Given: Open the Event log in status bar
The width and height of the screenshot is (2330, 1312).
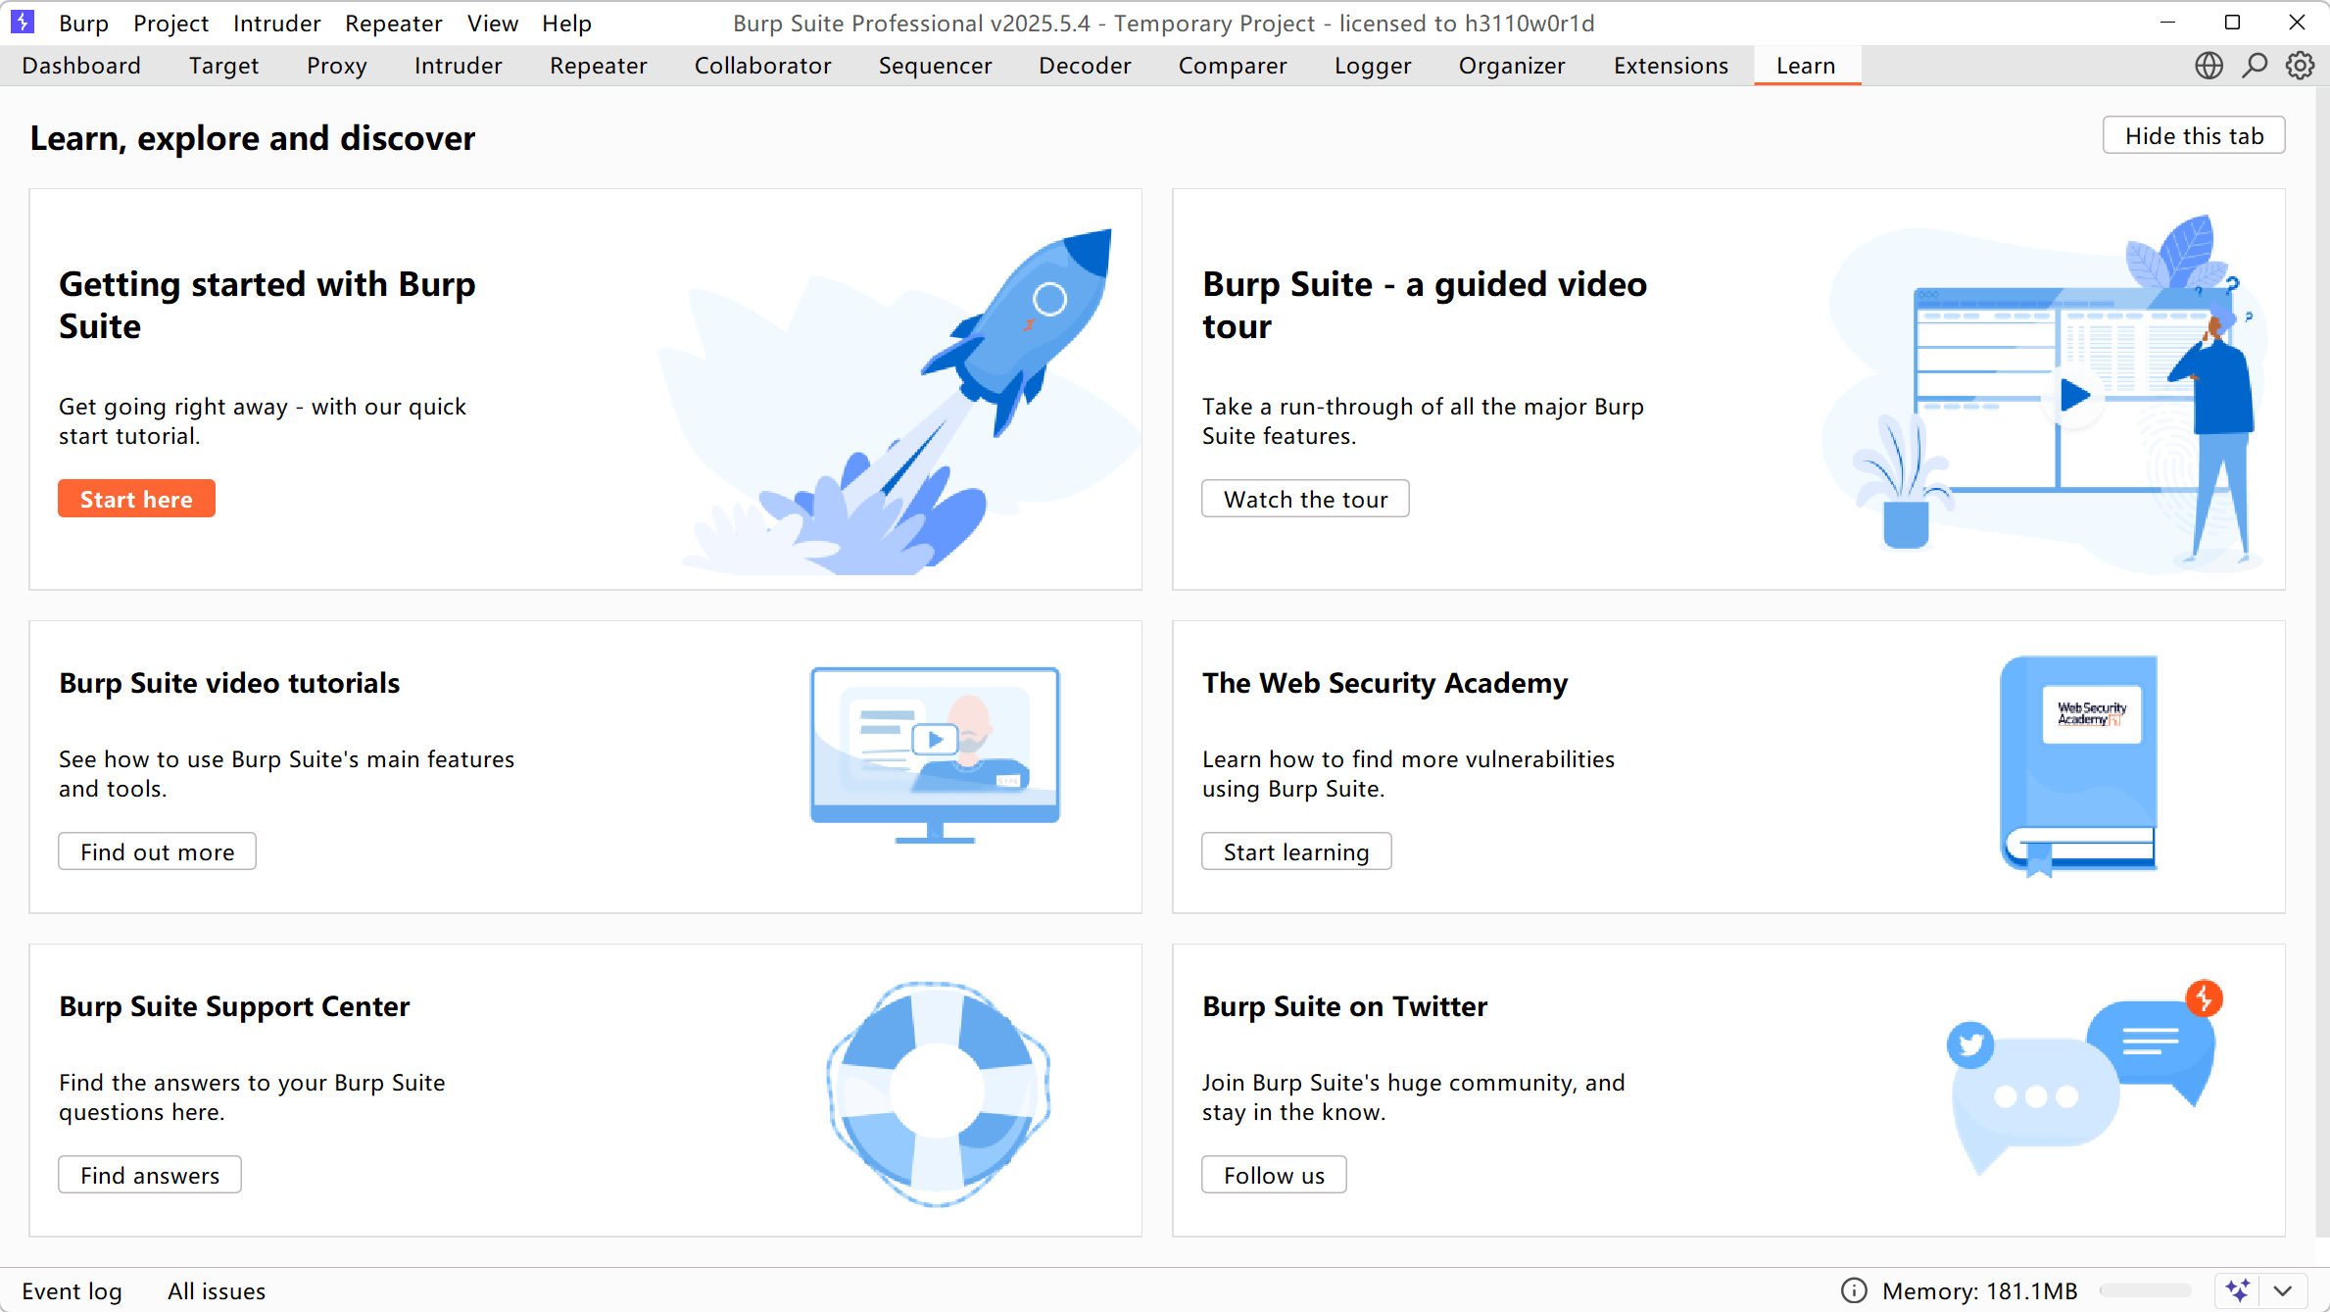Looking at the screenshot, I should pyautogui.click(x=72, y=1290).
